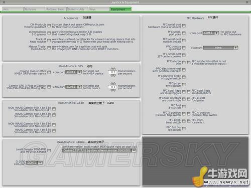Open the G-1000 com-port dropdown
The height and width of the screenshot is (188, 251).
coord(34,162)
